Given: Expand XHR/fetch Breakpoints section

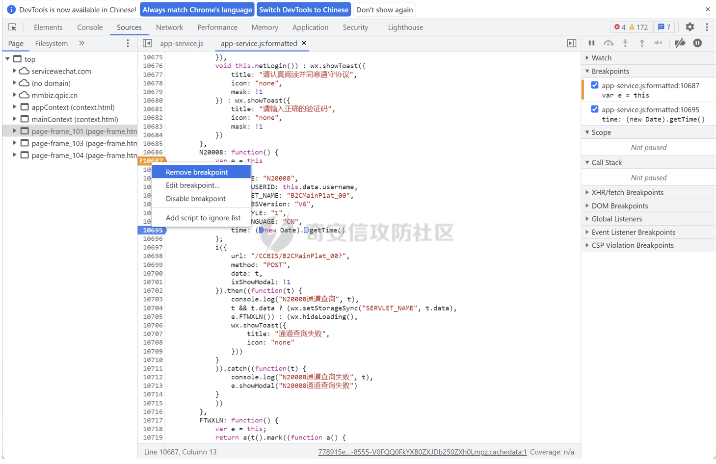Looking at the screenshot, I should 648,192.
